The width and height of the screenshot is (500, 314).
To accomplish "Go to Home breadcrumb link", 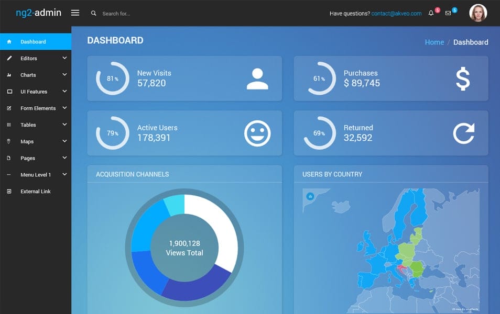I will 434,42.
